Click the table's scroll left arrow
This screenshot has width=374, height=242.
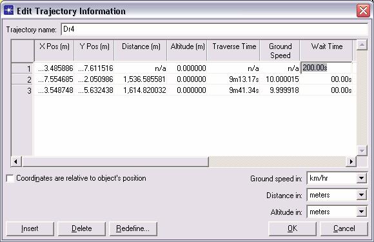16,161
